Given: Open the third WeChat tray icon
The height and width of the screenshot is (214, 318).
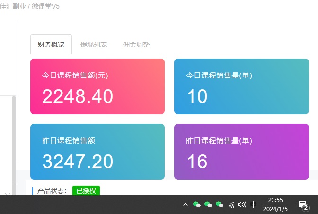Looking at the screenshot, I should pos(220,205).
